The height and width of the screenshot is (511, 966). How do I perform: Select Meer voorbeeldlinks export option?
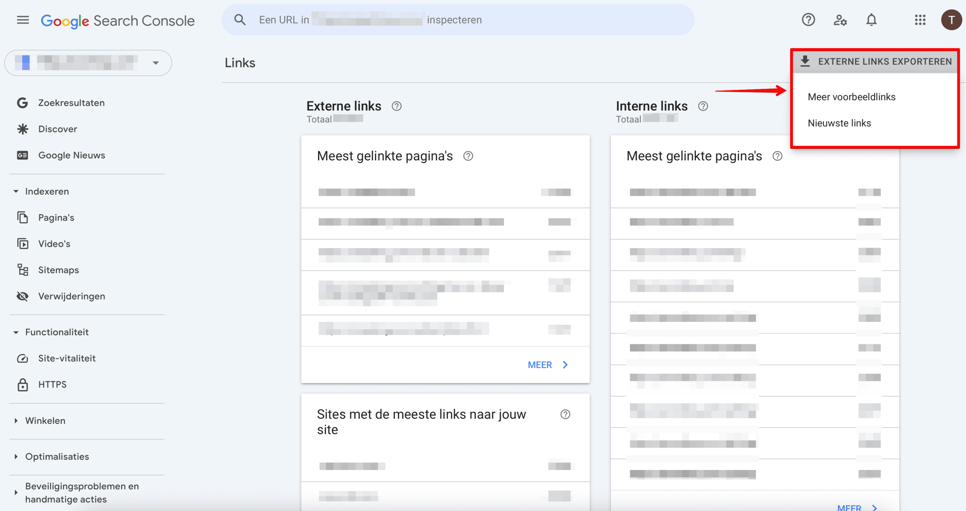coord(852,97)
